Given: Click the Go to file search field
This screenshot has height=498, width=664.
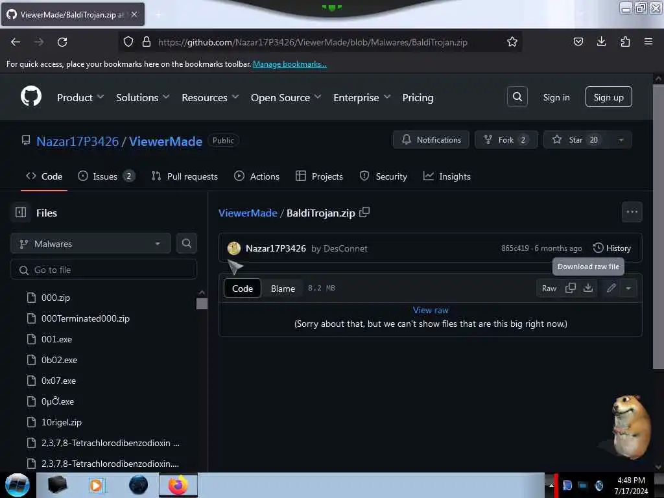Looking at the screenshot, I should click(104, 270).
